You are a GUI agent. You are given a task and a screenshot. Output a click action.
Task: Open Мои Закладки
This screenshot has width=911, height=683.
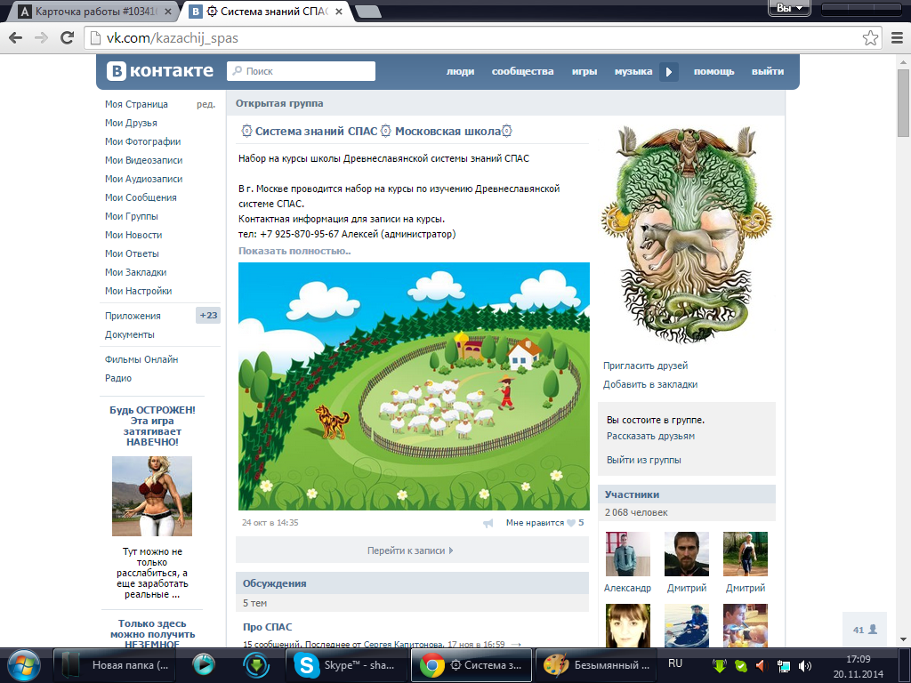[x=135, y=272]
